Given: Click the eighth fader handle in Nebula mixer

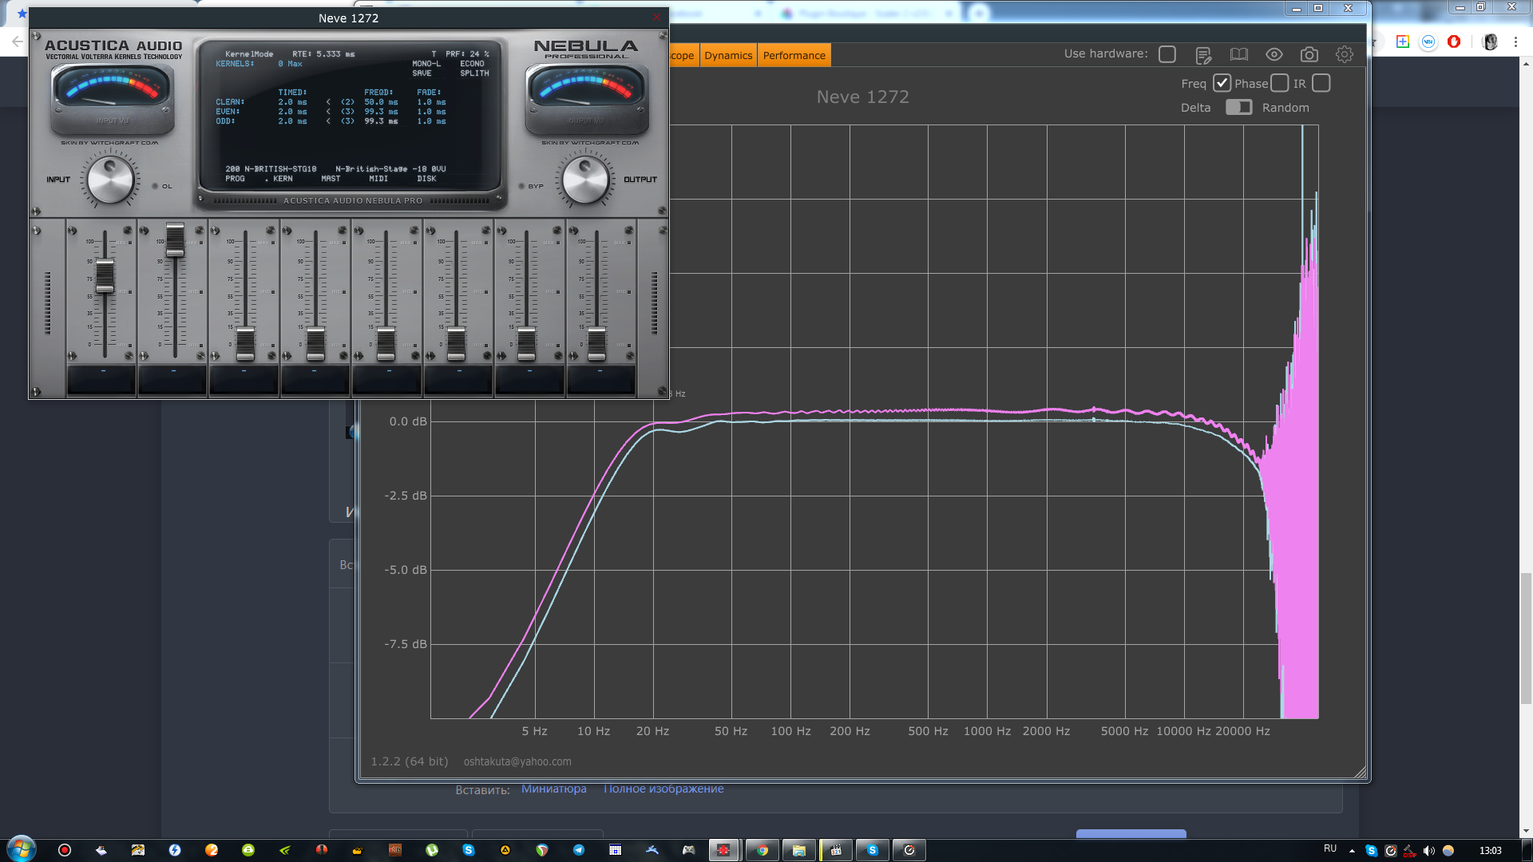Looking at the screenshot, I should coord(596,343).
